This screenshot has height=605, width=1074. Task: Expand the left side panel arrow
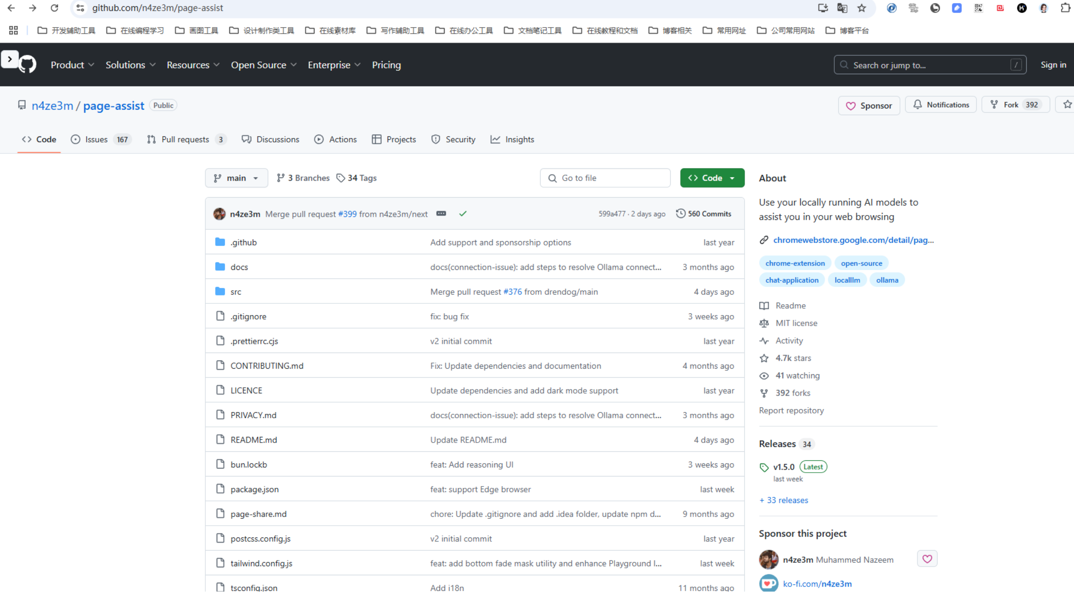(x=10, y=59)
